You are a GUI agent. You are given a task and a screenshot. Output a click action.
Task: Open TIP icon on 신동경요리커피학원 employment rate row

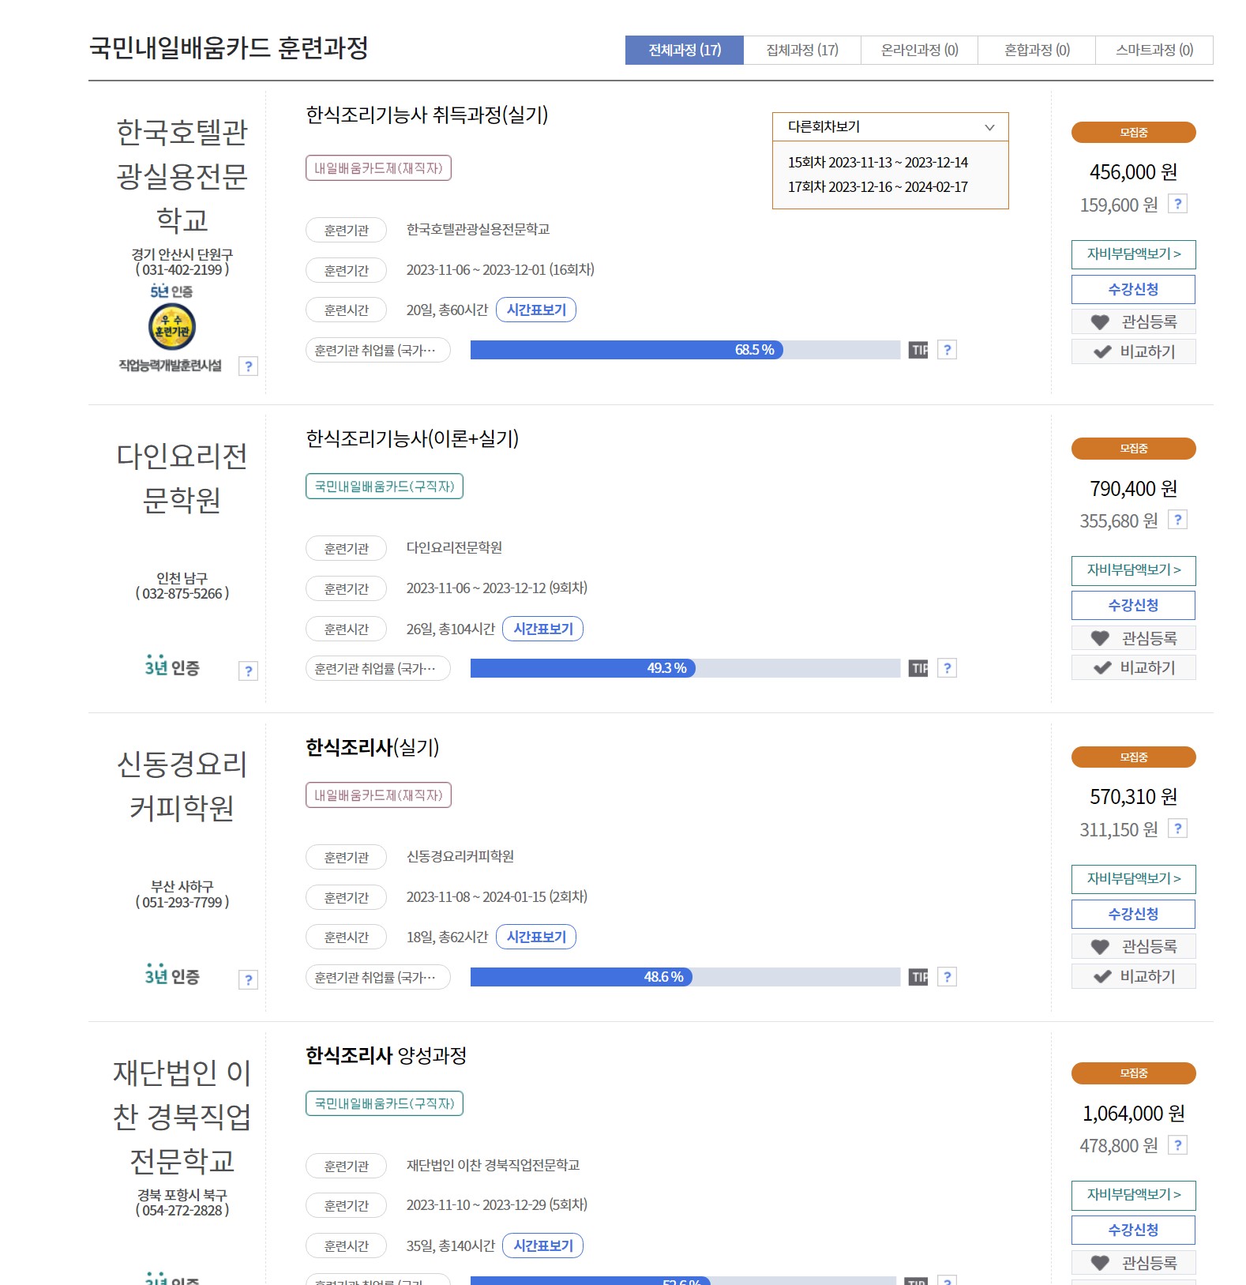tap(918, 977)
